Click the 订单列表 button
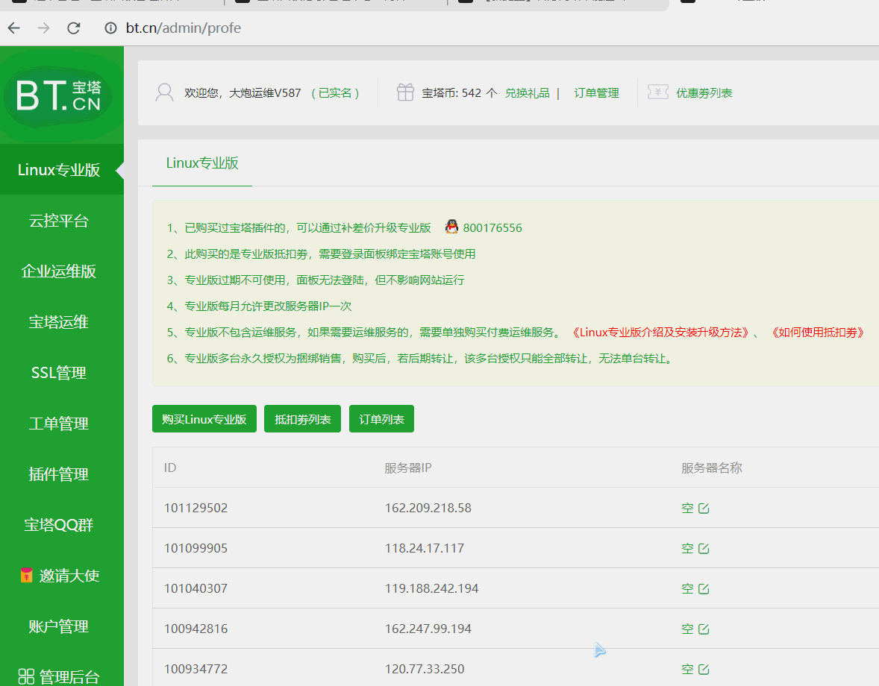The width and height of the screenshot is (879, 686). point(382,419)
